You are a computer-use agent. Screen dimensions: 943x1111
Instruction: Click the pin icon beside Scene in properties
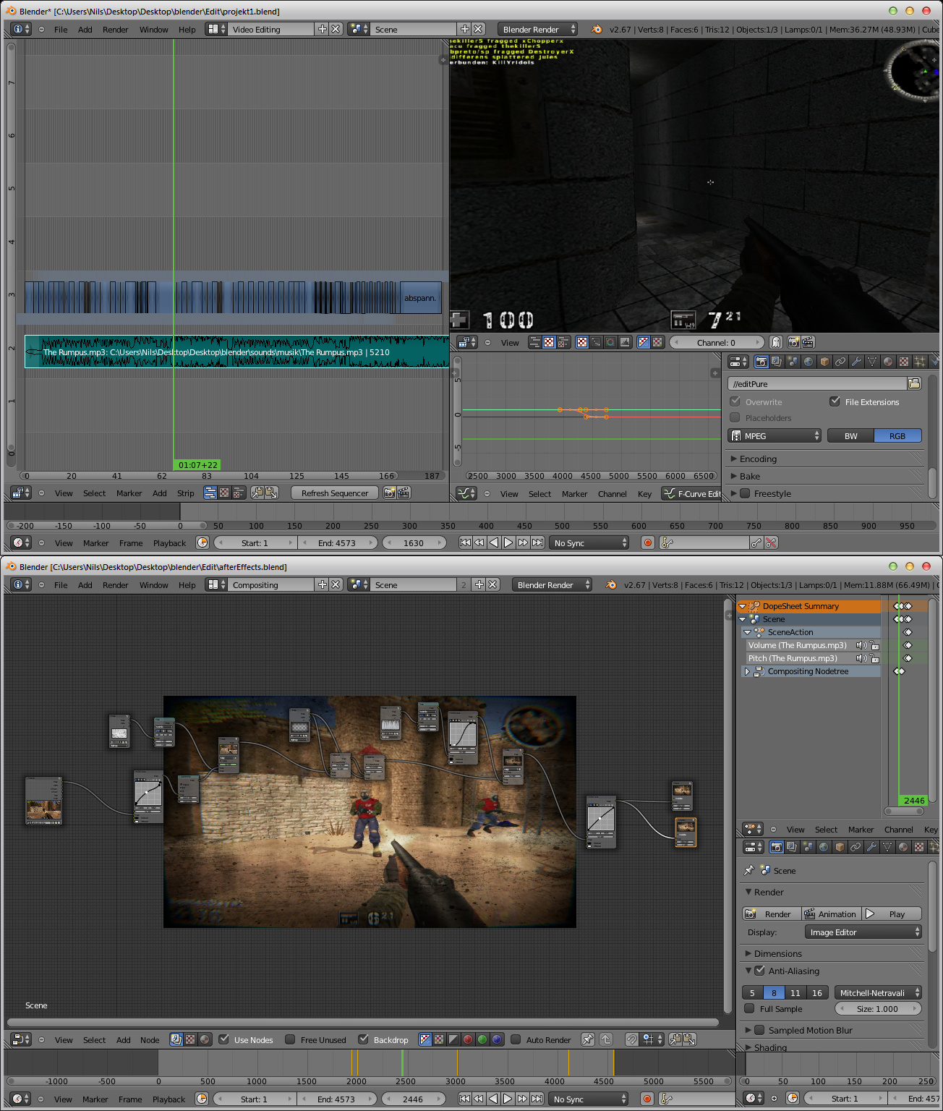[749, 870]
